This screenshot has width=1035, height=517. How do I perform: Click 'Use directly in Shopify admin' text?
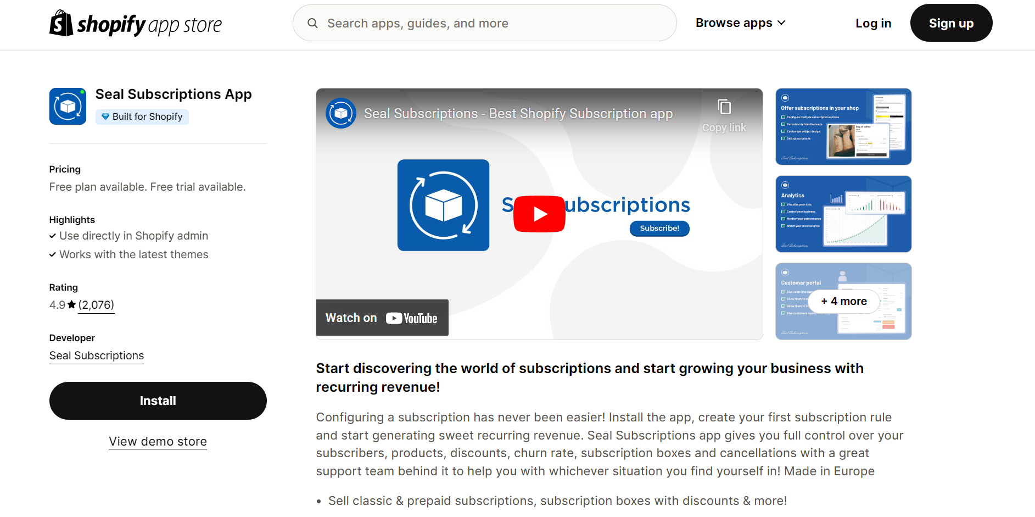point(134,236)
